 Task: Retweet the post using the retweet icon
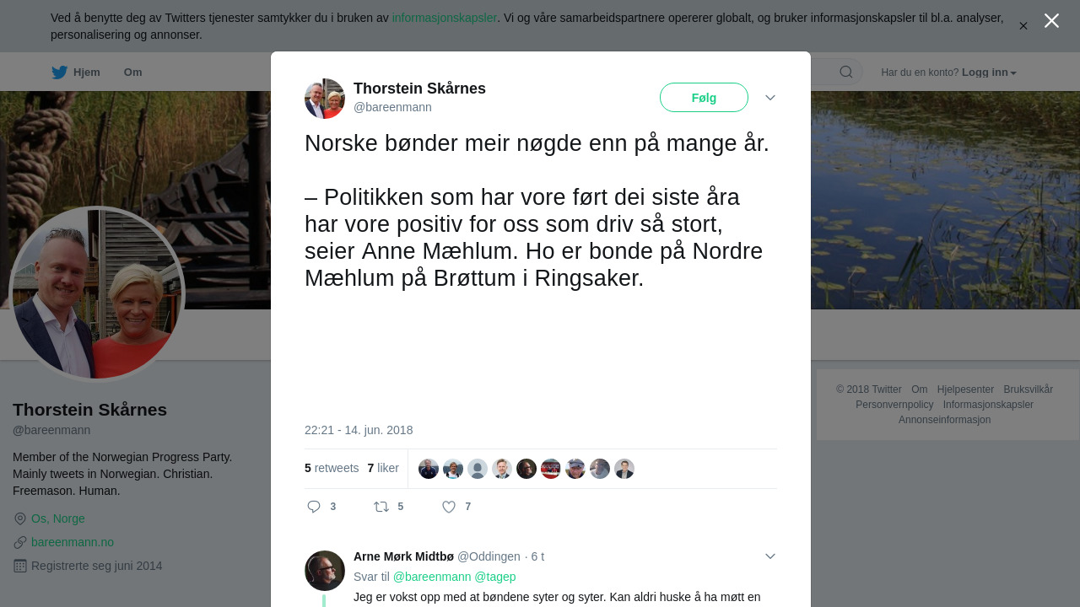click(x=381, y=507)
